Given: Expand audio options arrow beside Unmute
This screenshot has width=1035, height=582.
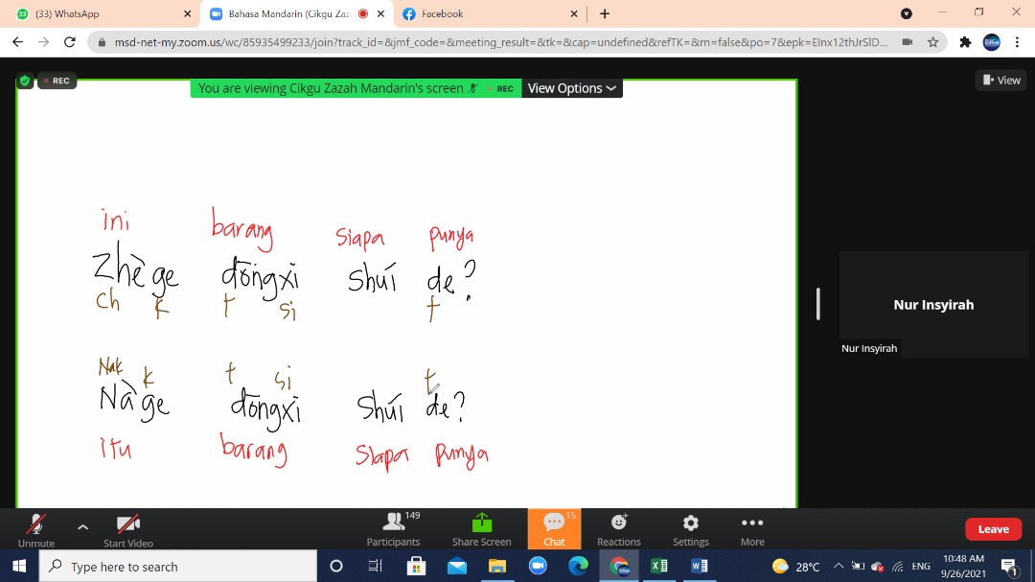Looking at the screenshot, I should coord(82,526).
